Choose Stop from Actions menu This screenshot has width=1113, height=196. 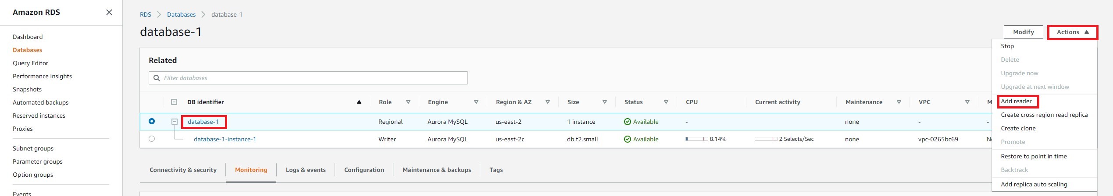pyautogui.click(x=1007, y=46)
